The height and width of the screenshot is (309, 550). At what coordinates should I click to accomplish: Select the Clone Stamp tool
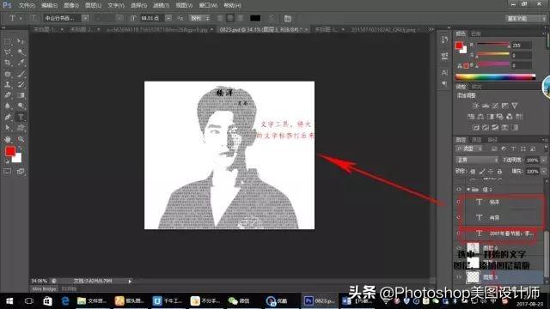click(8, 84)
